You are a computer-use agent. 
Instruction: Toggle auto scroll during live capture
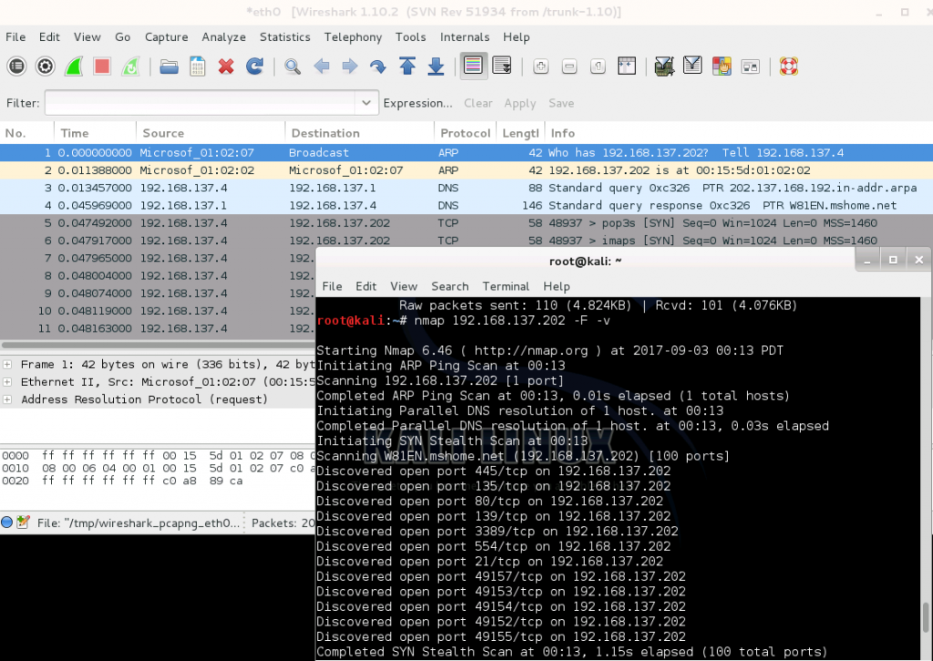tap(502, 66)
